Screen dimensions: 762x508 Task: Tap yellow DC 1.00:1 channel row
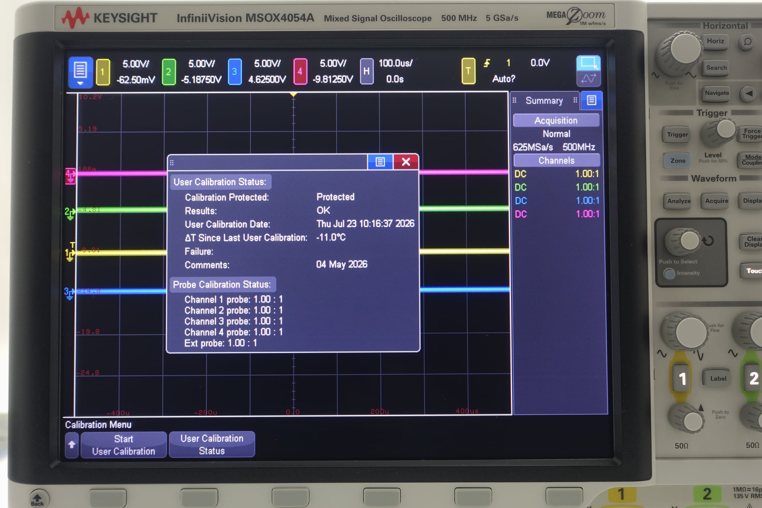tap(557, 174)
